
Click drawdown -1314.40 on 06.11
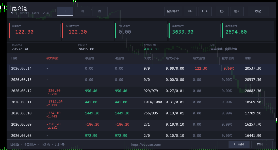54,102
